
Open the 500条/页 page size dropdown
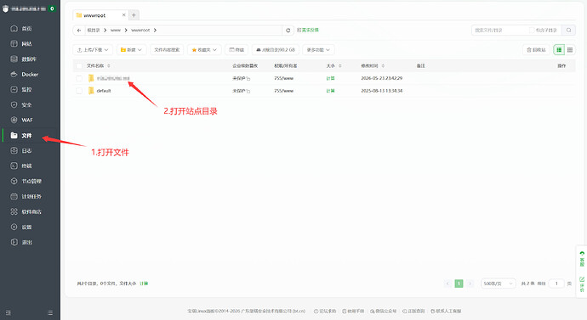coord(498,284)
